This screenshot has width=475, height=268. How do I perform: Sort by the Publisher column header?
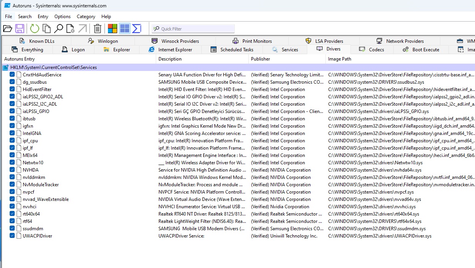[x=287, y=59]
